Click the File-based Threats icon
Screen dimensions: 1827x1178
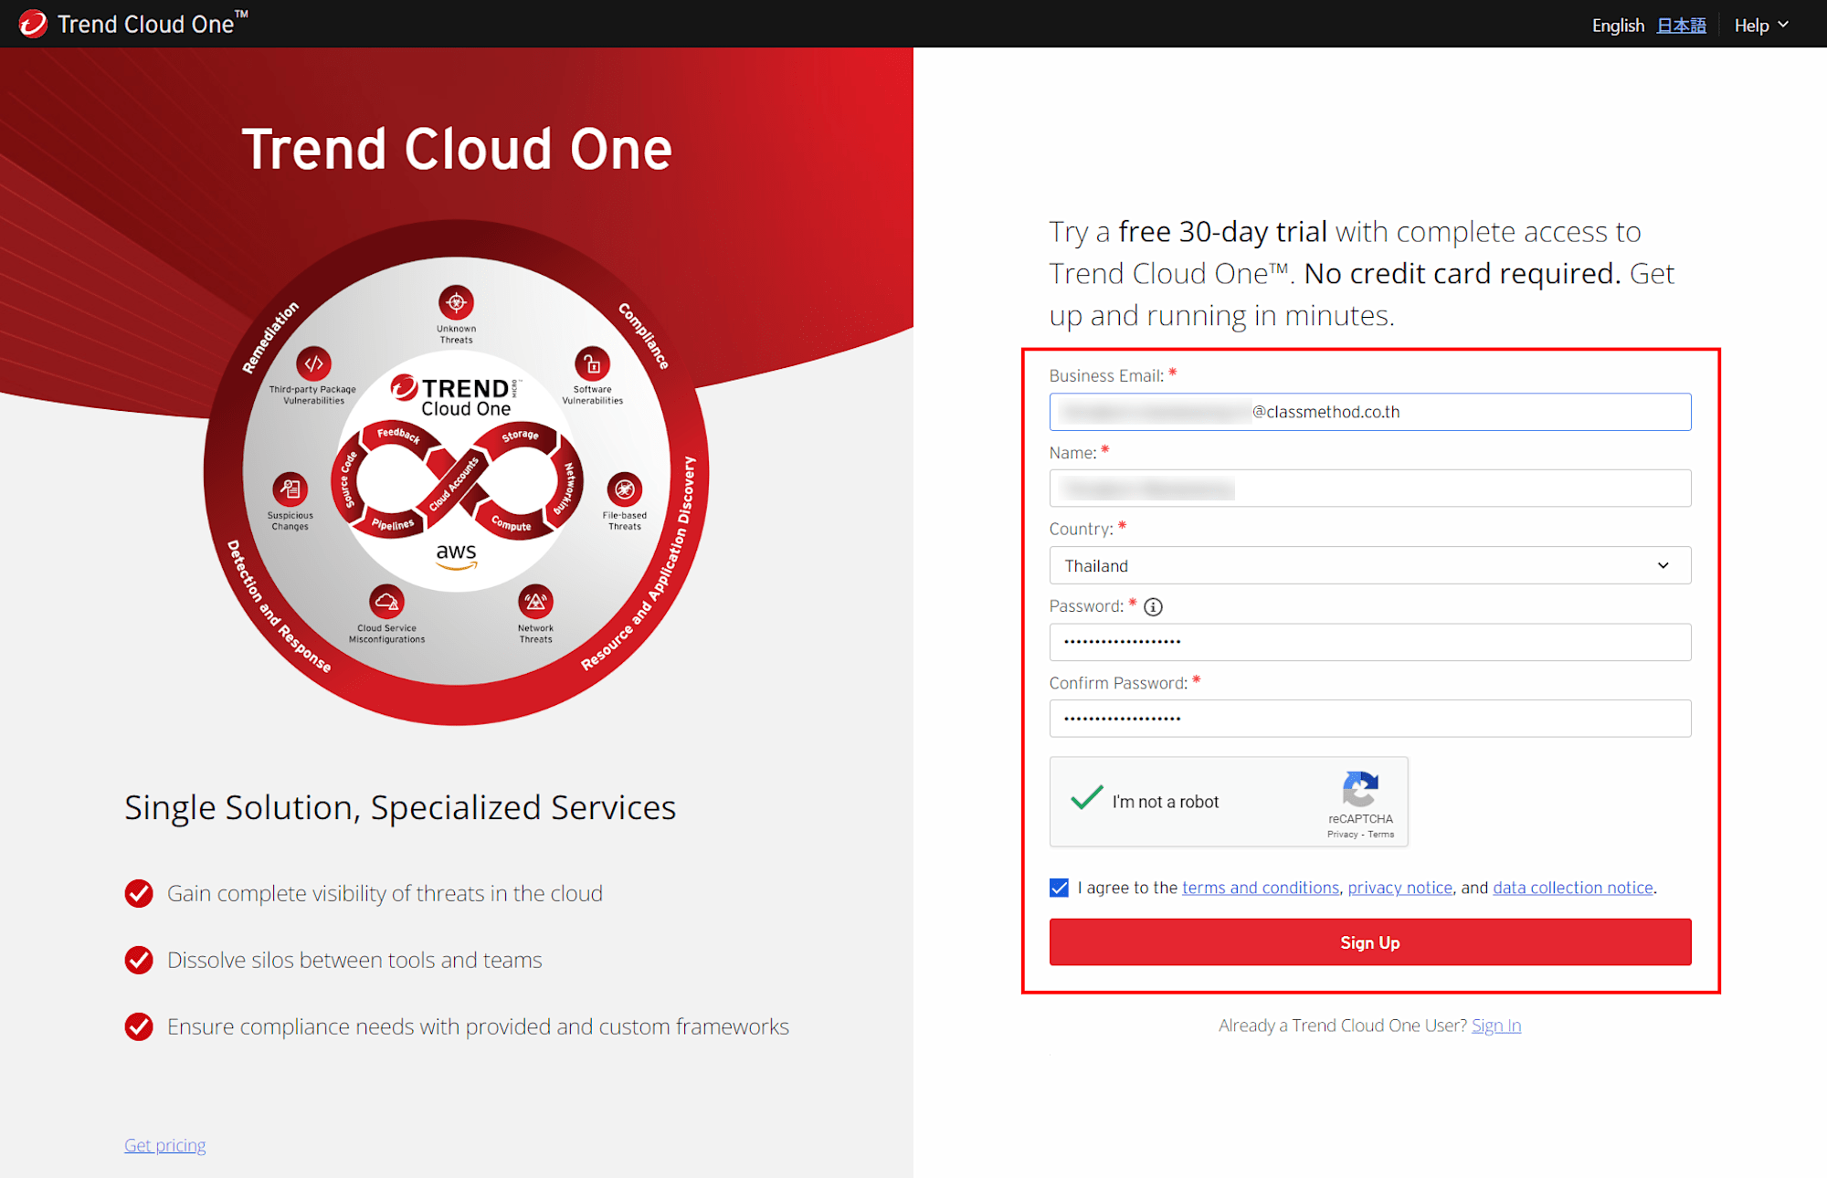(x=625, y=489)
